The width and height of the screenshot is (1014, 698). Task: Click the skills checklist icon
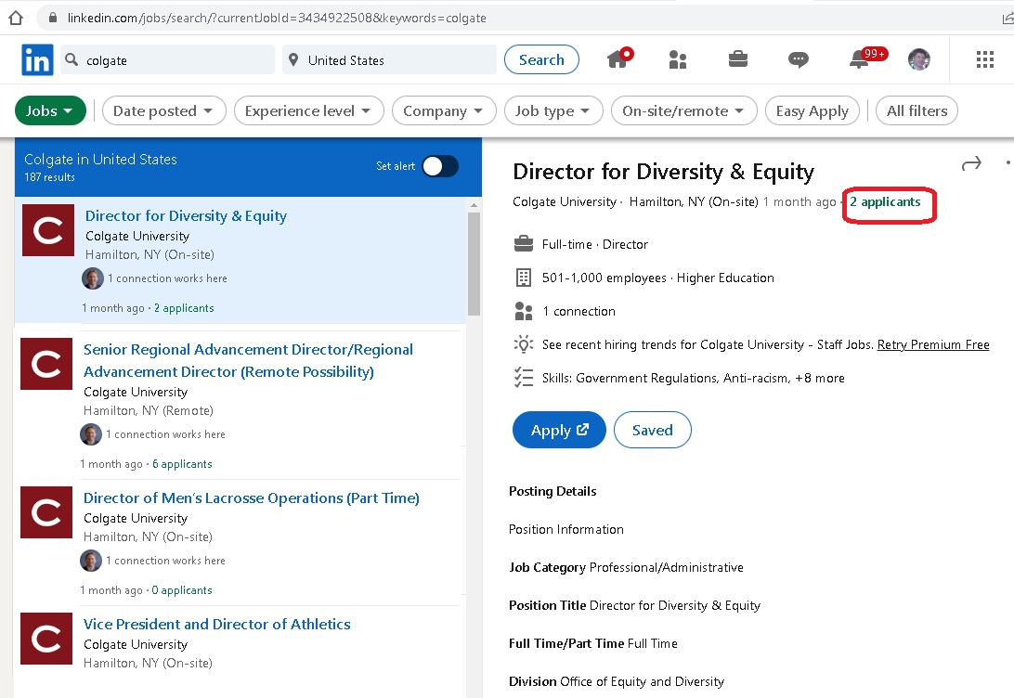523,378
